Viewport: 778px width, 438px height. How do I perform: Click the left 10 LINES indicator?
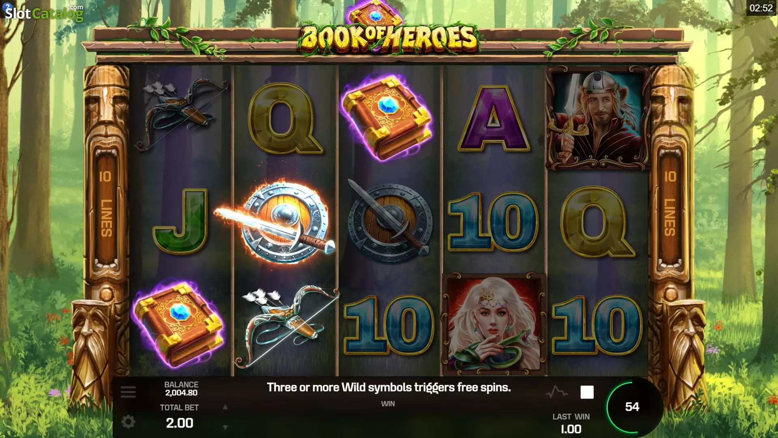105,207
